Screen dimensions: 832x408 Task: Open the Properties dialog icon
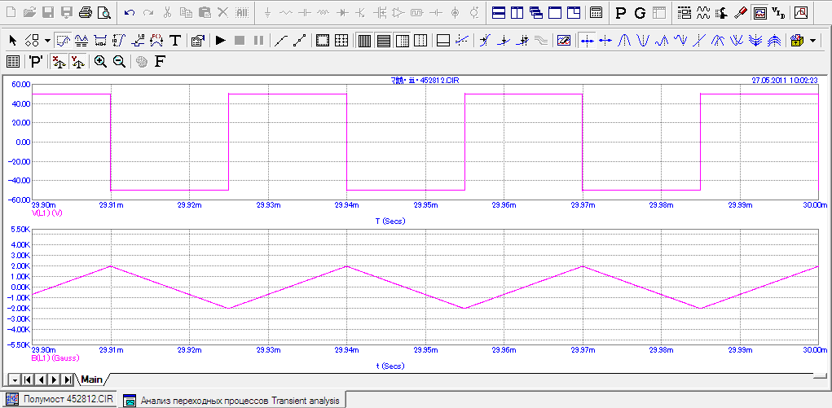197,40
